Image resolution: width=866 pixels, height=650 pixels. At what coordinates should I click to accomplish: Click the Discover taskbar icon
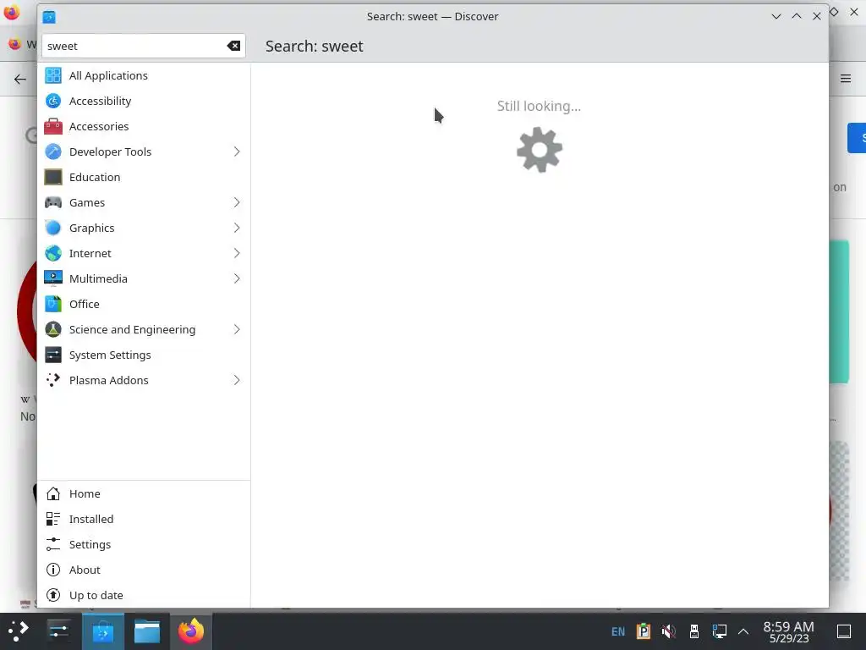click(x=102, y=631)
